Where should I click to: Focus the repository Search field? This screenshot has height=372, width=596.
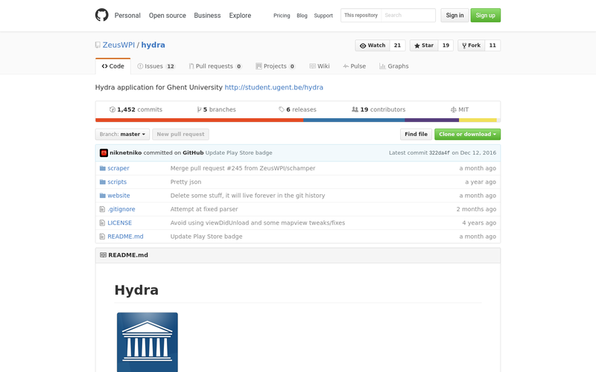point(408,15)
